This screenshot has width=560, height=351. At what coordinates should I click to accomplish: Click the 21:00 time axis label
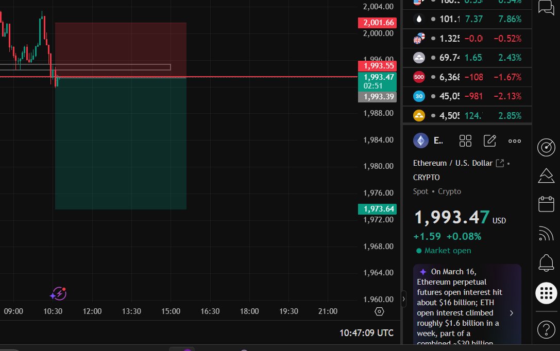tap(328, 311)
